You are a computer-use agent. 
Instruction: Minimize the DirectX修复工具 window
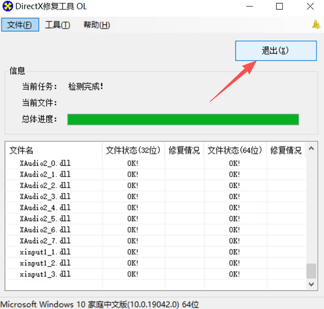249,6
